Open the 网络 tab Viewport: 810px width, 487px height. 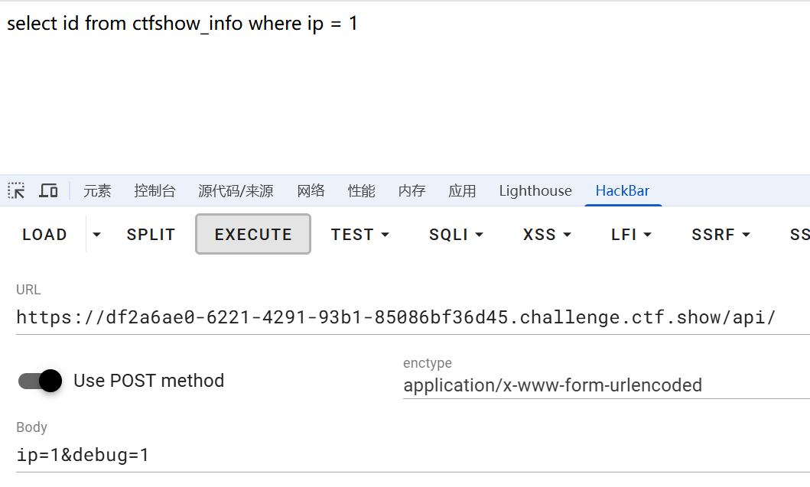[311, 191]
